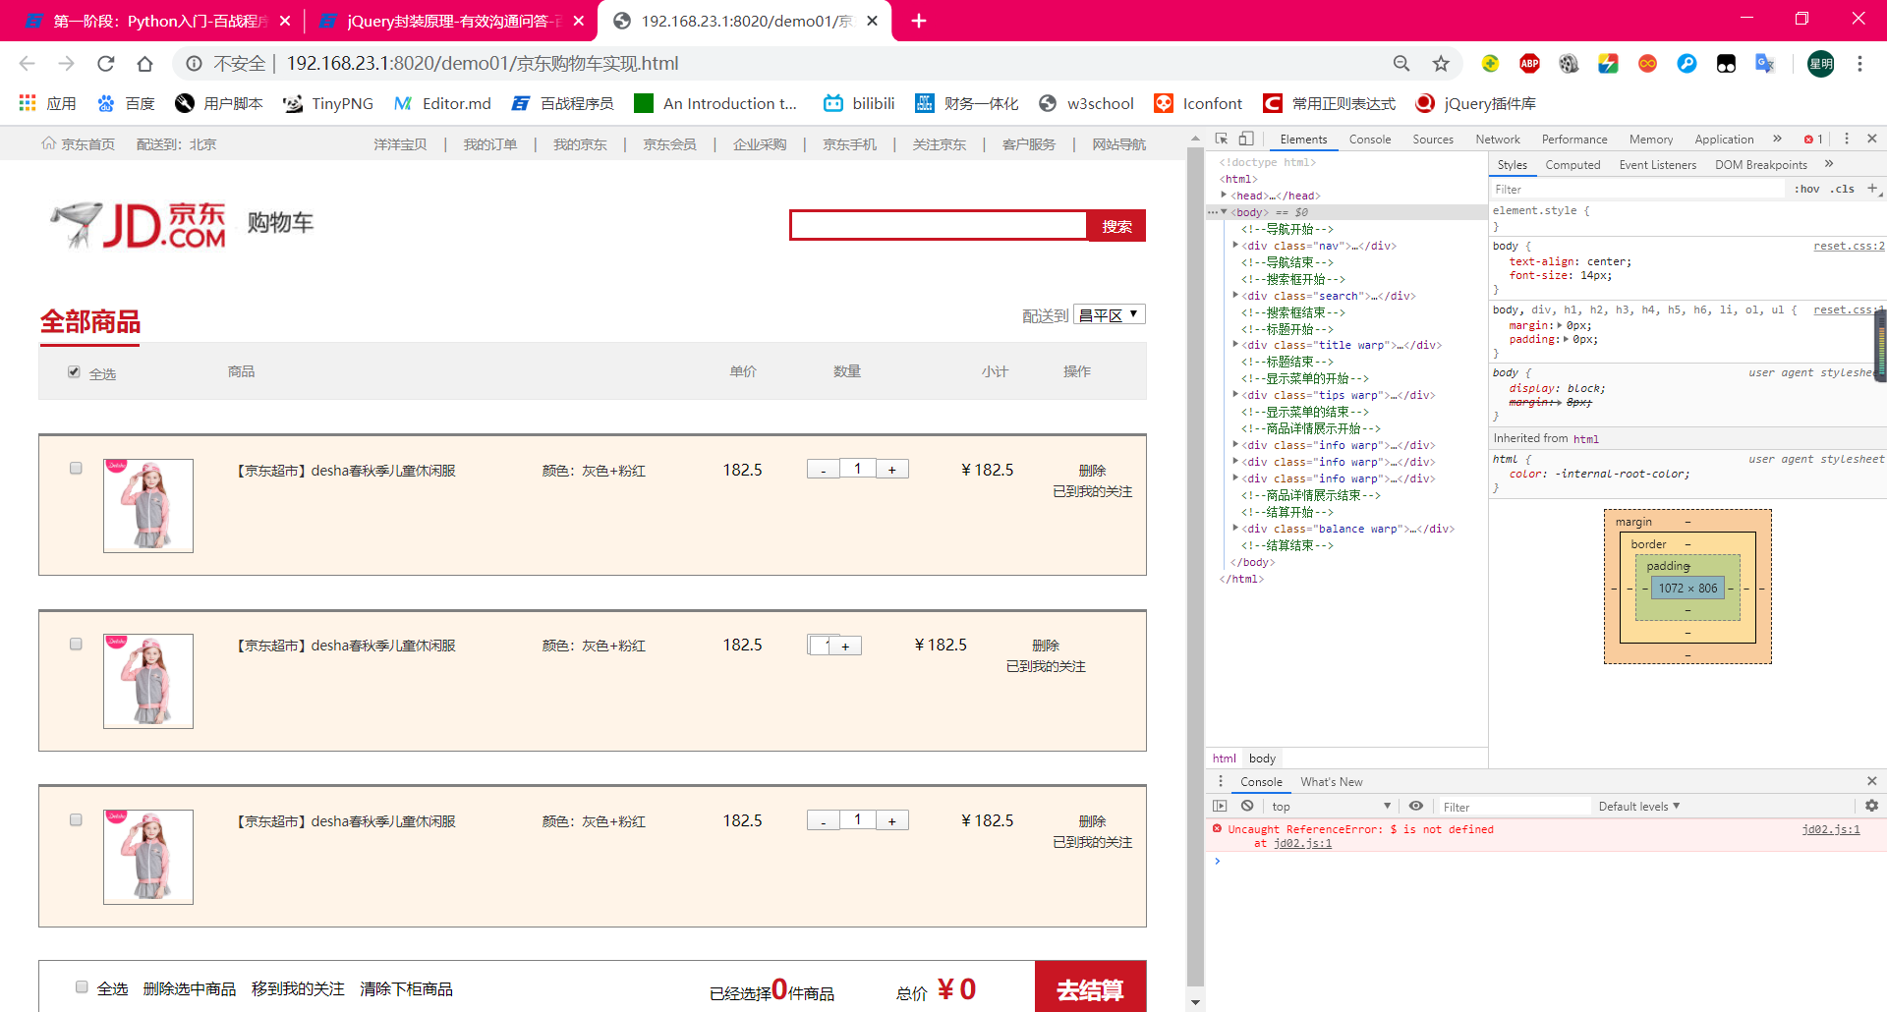The width and height of the screenshot is (1887, 1012).
Task: Check the second product's checkbox
Action: point(76,645)
